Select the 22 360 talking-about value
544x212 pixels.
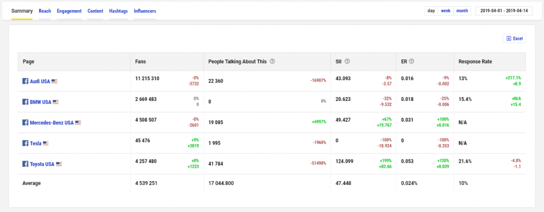coord(216,81)
